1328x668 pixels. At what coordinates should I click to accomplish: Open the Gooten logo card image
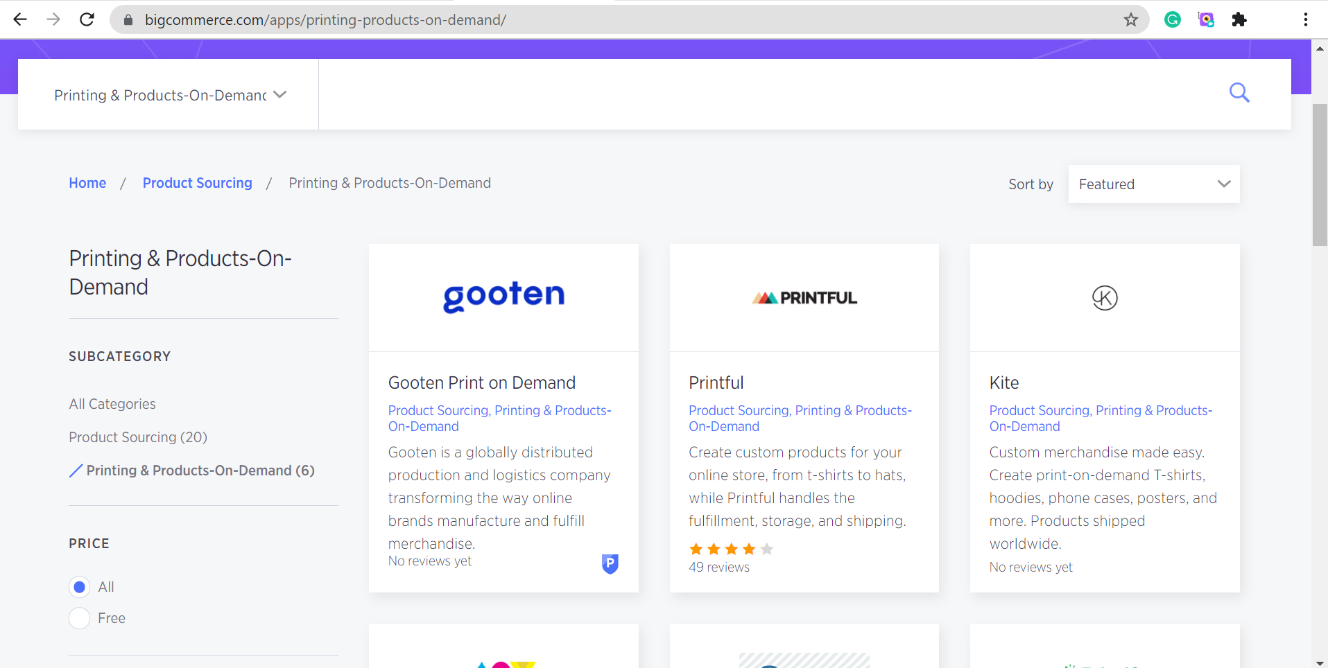click(x=503, y=297)
